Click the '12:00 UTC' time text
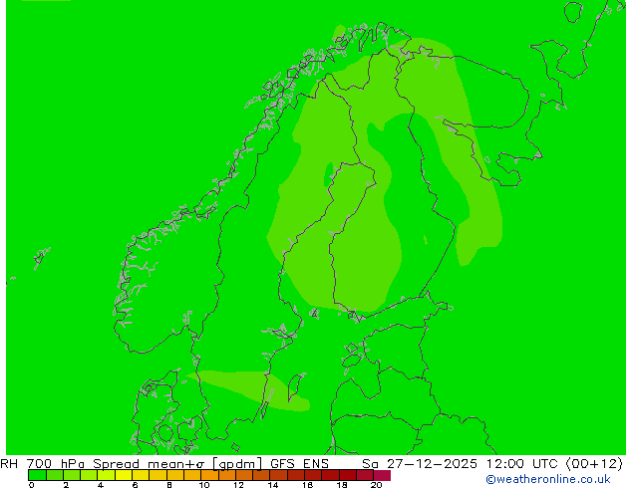The image size is (632, 488). 524,464
